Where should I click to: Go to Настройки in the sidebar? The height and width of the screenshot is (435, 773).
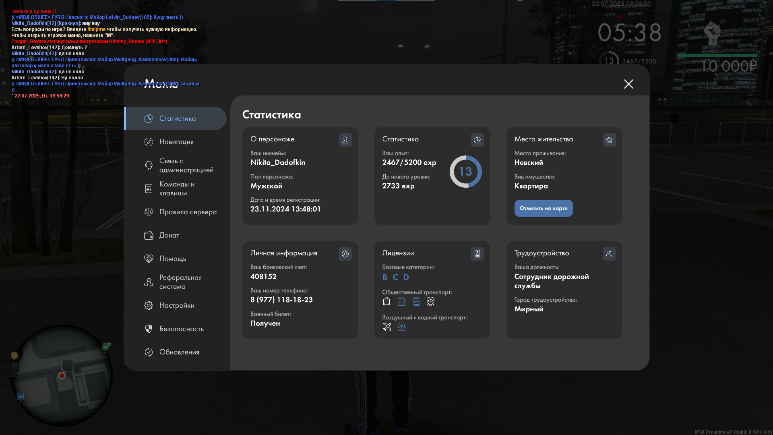(x=177, y=305)
